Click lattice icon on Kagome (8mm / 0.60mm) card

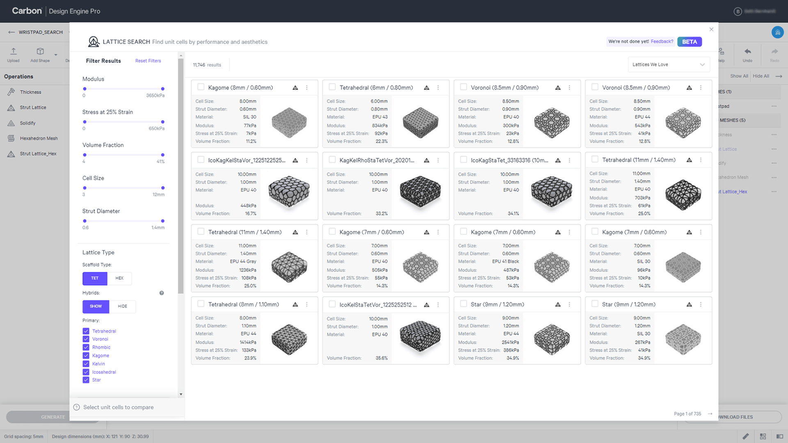(x=295, y=88)
